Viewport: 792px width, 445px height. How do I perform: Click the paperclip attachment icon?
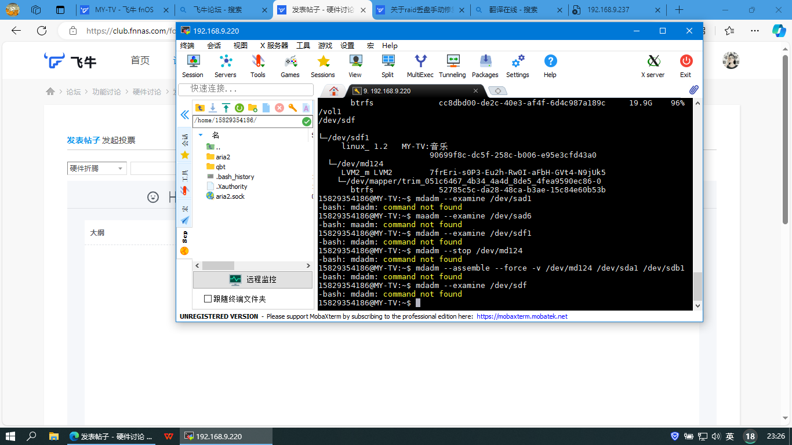tap(693, 90)
